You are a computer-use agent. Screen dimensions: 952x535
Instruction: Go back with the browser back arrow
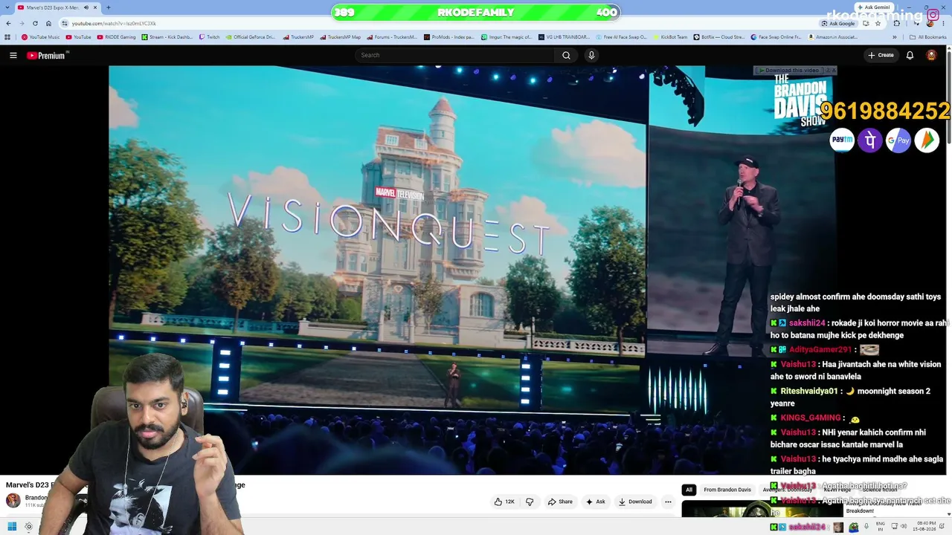(8, 23)
